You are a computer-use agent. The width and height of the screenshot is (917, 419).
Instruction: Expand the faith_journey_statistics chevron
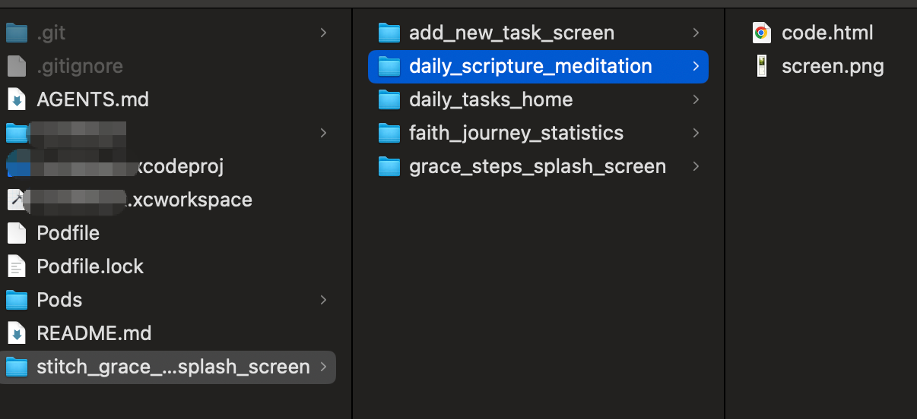pos(696,133)
